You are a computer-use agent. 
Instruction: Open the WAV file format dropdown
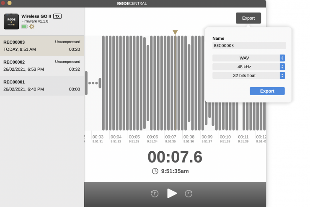point(249,58)
